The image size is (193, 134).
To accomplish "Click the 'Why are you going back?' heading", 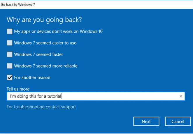I will (x=44, y=20).
